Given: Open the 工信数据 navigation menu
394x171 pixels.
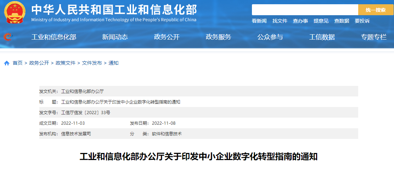Looking at the screenshot, I should click(x=322, y=37).
